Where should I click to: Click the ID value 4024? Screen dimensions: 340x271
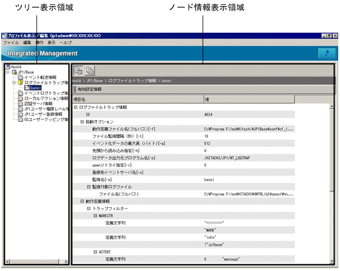pyautogui.click(x=208, y=115)
